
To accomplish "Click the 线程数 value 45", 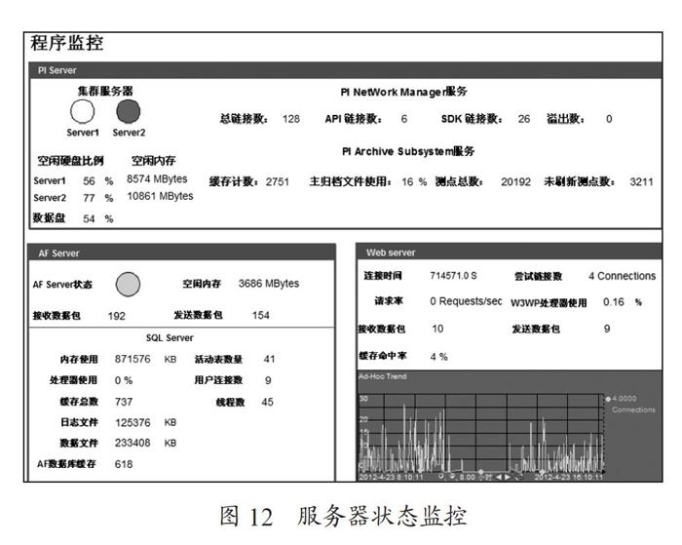I will (268, 402).
